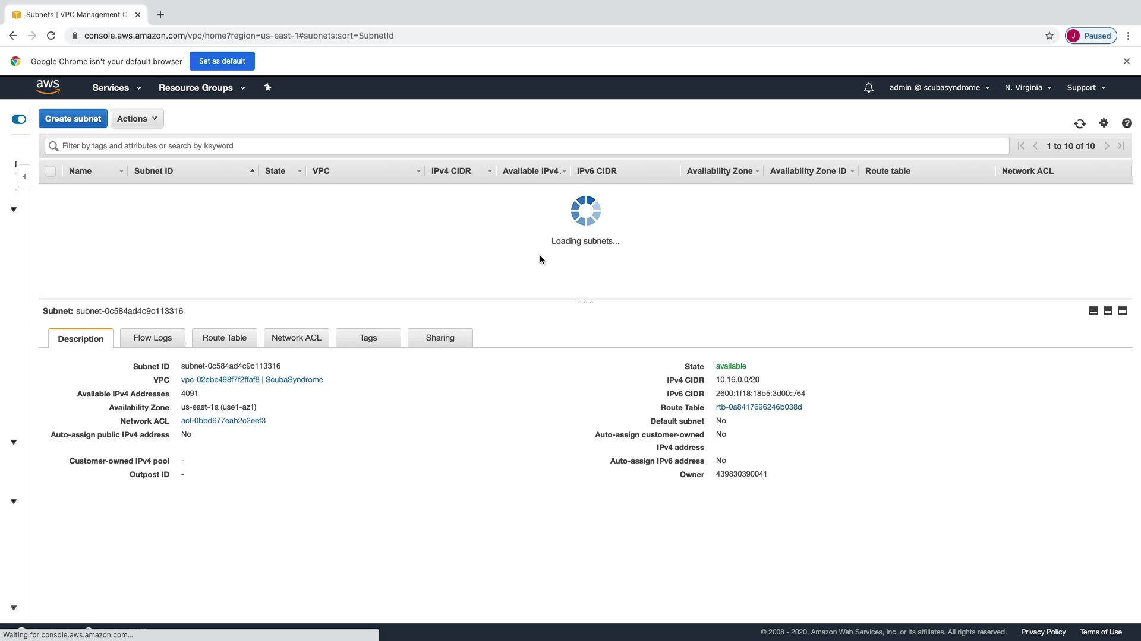Image resolution: width=1141 pixels, height=641 pixels.
Task: Click the AWS logo home icon
Action: [x=48, y=87]
